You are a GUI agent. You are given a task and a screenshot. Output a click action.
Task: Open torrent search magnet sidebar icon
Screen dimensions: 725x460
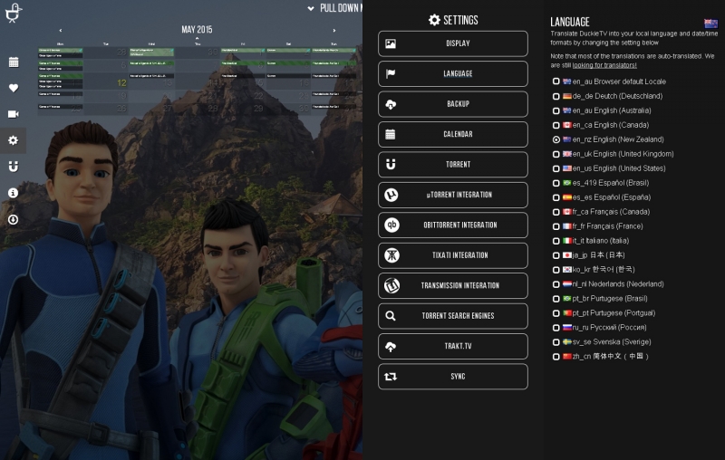click(x=14, y=167)
